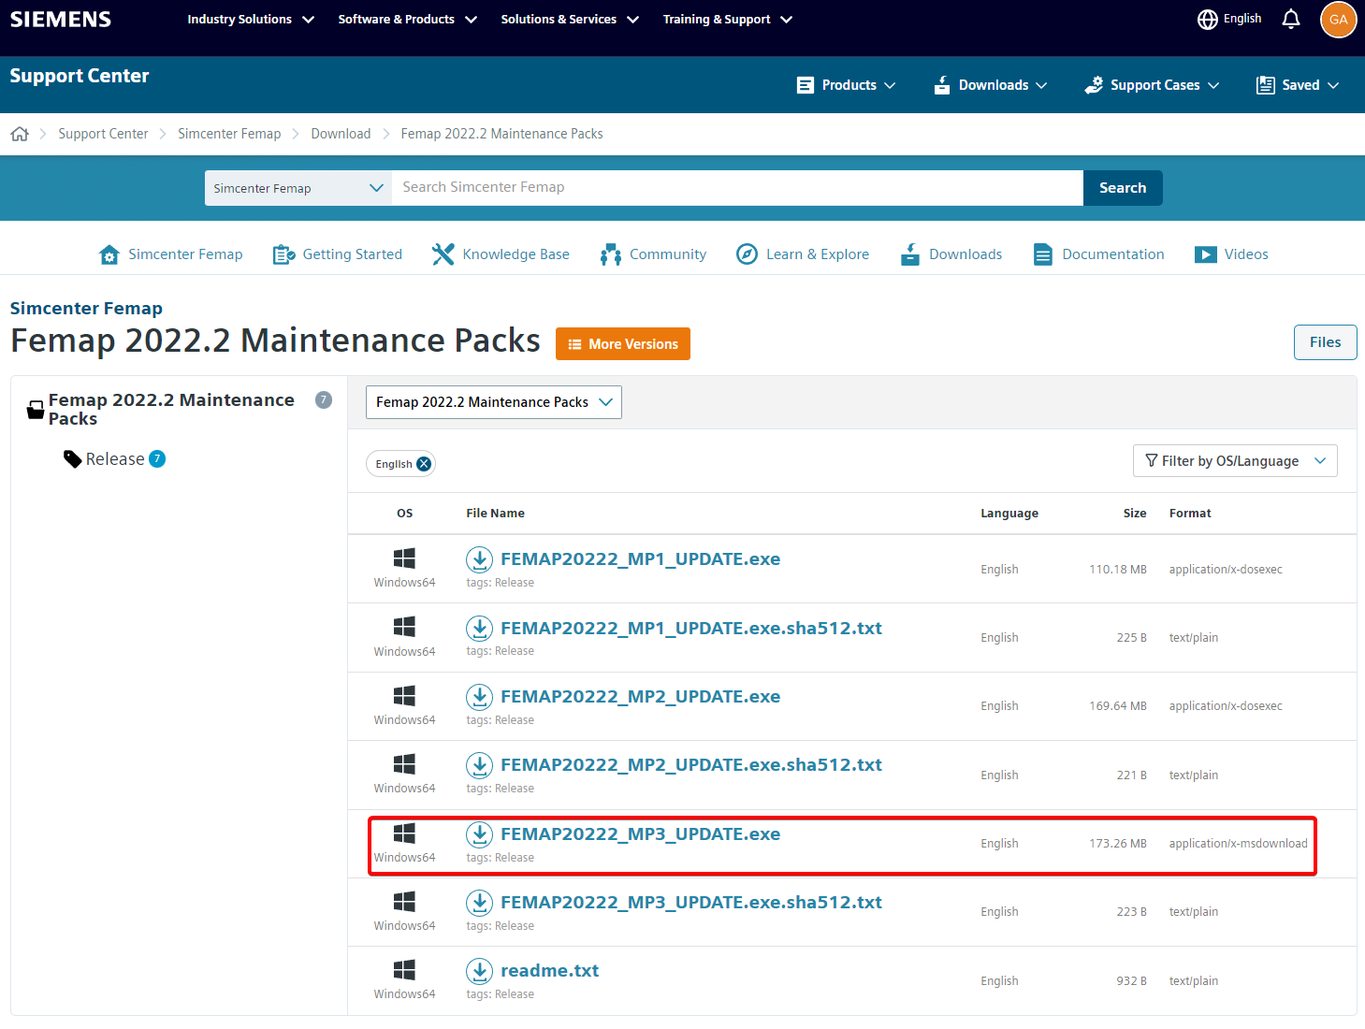Open the Simcenter Femap breadcrumb link
Screen dimensions: 1365x1029
229,134
